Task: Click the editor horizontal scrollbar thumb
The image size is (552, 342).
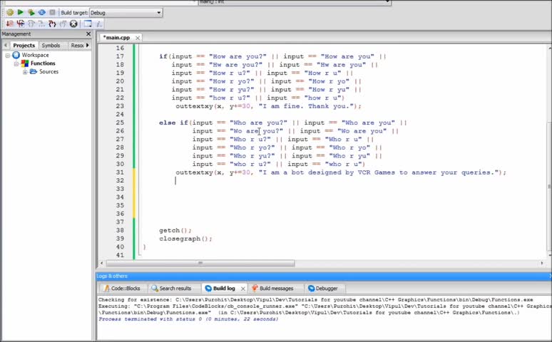Action: [200, 263]
